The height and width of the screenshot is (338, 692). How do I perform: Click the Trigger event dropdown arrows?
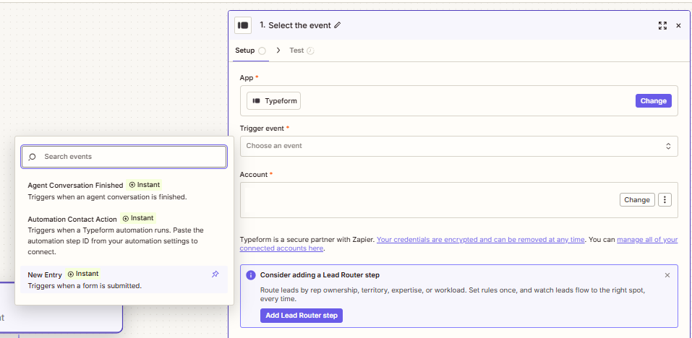668,146
